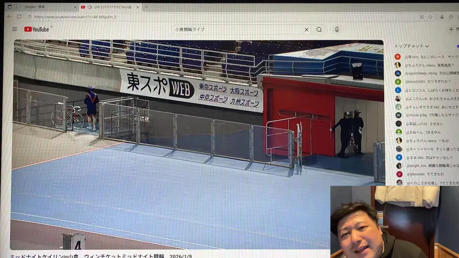Open the avatar of @xgssmdaejo_wtmg
This screenshot has height=258, width=459.
[398, 73]
